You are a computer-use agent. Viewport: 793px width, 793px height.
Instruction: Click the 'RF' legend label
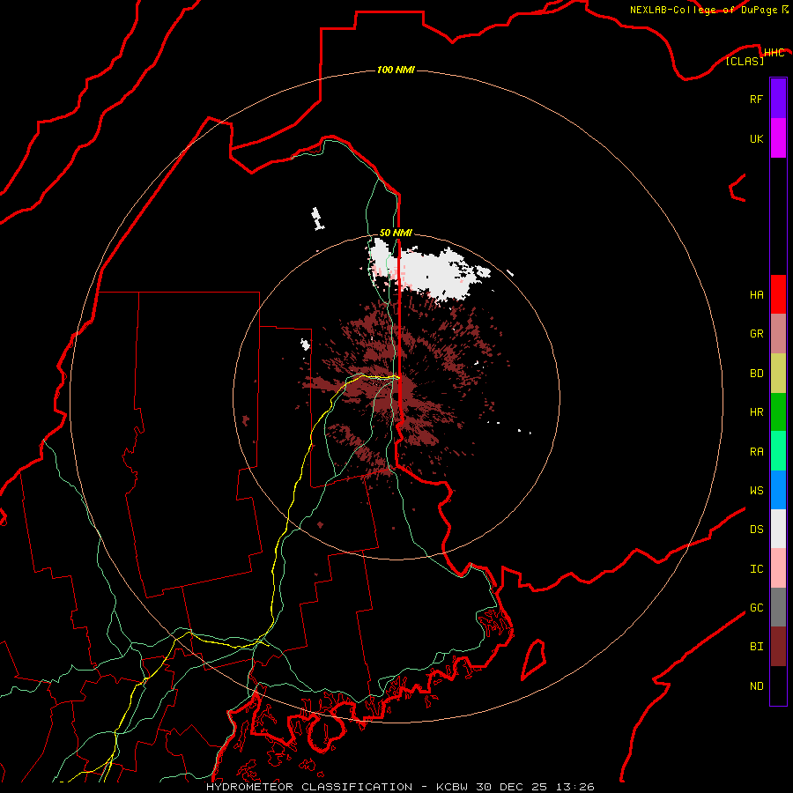(756, 99)
